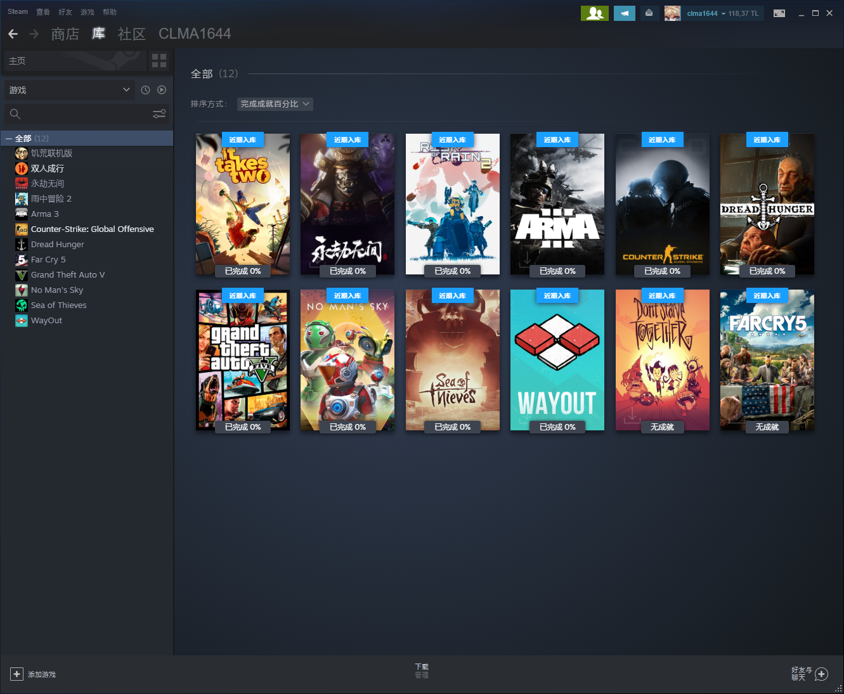The width and height of the screenshot is (844, 694).
Task: Go to the 社区 tab
Action: (132, 34)
